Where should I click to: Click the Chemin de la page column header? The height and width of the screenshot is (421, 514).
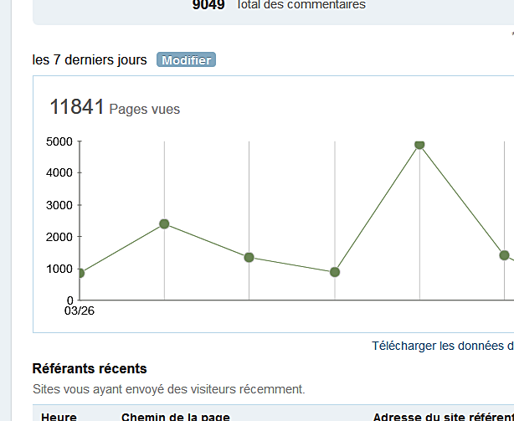[176, 416]
